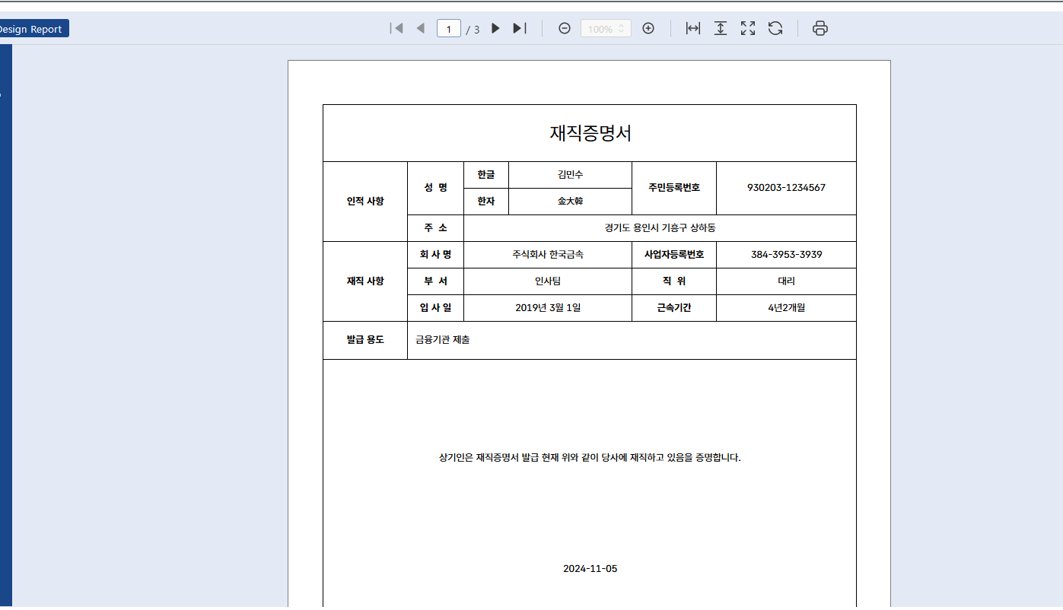Click the issue date 2024-11-05
Viewport: 1063px width, 610px height.
pyautogui.click(x=590, y=569)
